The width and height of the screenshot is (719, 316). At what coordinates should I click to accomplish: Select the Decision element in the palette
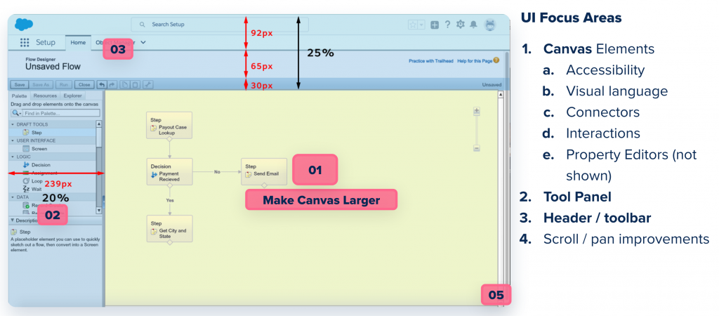click(41, 165)
